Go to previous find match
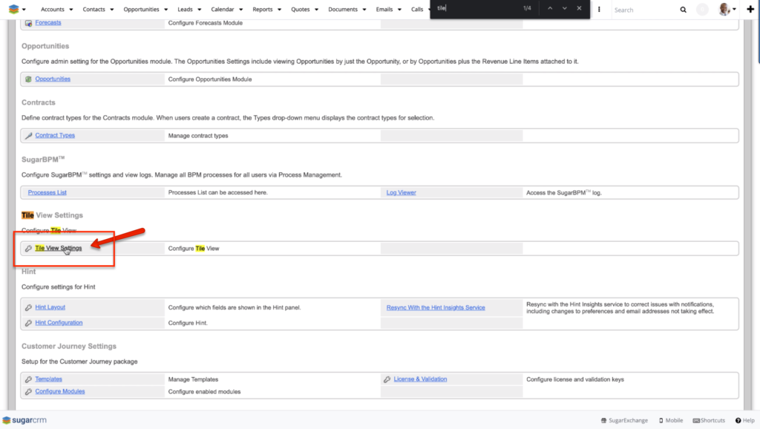The width and height of the screenshot is (760, 429). coord(550,8)
